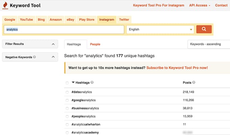Switch to the Bing tab
Viewport: 230px width, 135px height.
pyautogui.click(x=41, y=20)
